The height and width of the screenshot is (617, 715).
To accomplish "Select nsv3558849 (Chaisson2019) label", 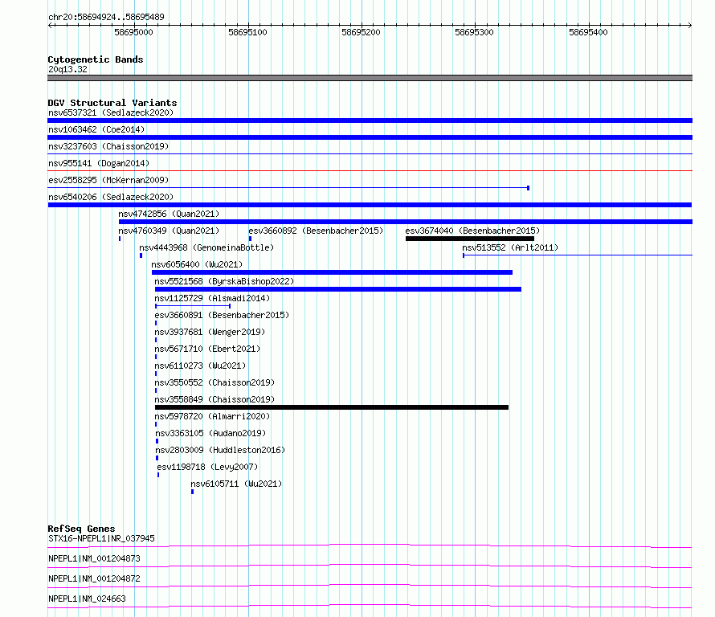I will (x=214, y=399).
